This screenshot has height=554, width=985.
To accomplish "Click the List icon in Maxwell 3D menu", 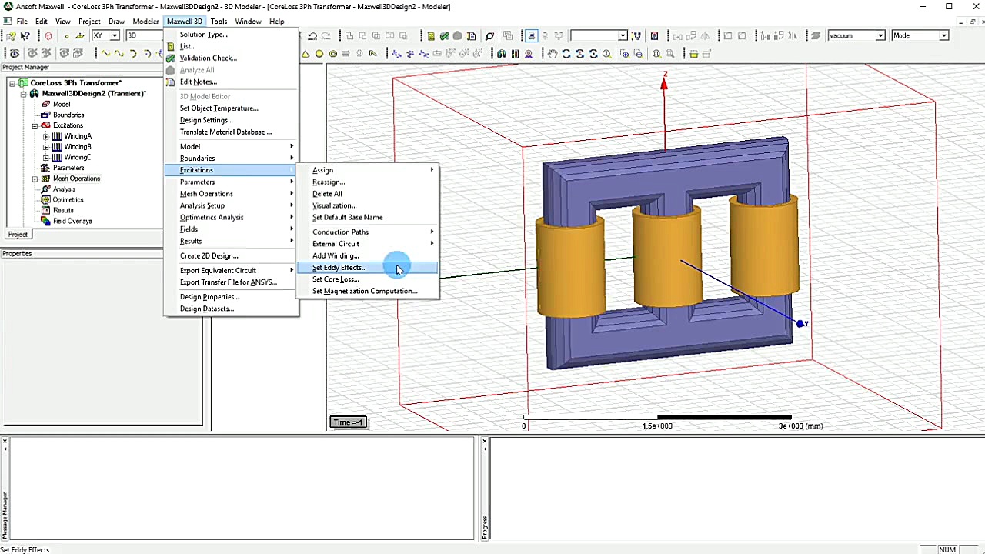I will (171, 46).
